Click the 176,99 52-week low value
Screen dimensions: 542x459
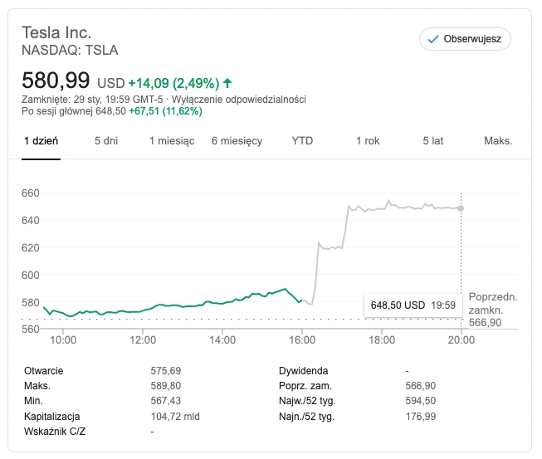point(420,417)
